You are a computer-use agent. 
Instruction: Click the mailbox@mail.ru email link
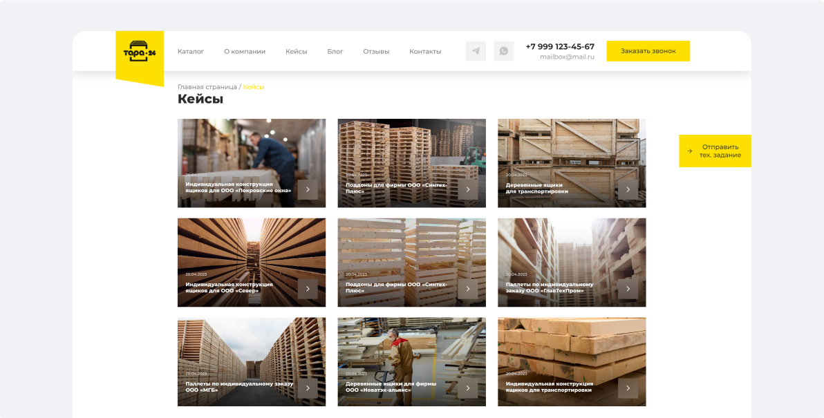pos(567,57)
